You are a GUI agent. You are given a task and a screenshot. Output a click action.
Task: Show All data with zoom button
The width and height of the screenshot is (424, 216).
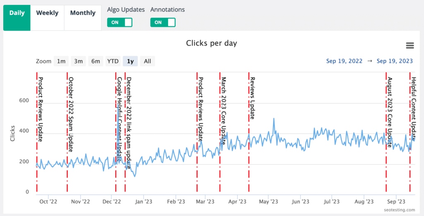point(147,61)
